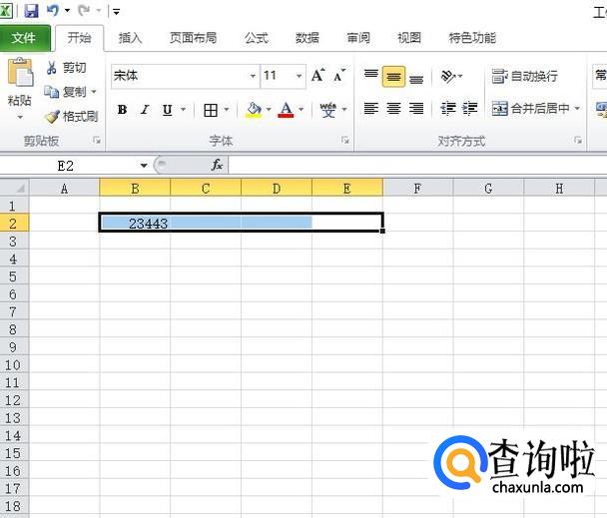Switch to the 页面布局 ribbon tab
Viewport: 607px width, 518px height.
[193, 38]
